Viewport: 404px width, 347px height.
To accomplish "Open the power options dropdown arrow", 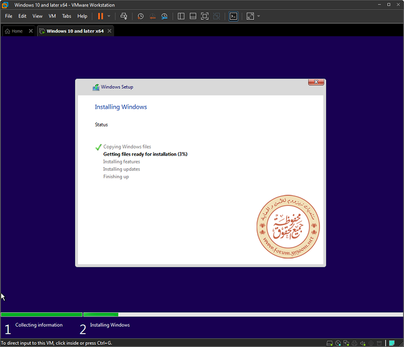I will click(x=109, y=16).
